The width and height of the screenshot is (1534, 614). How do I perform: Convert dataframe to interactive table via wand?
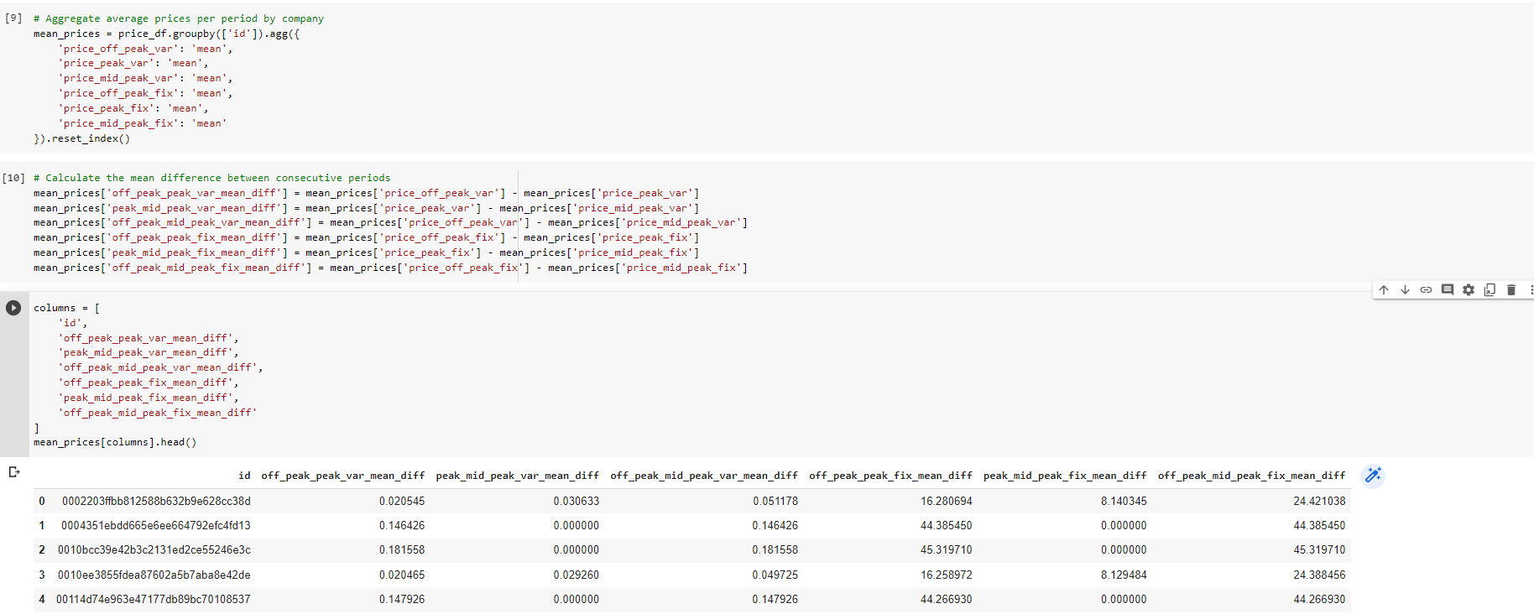click(1373, 476)
